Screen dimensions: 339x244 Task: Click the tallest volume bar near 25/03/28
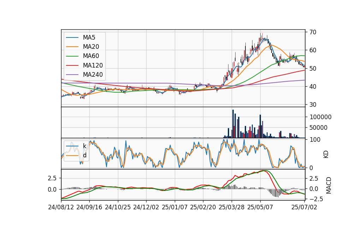(x=233, y=124)
